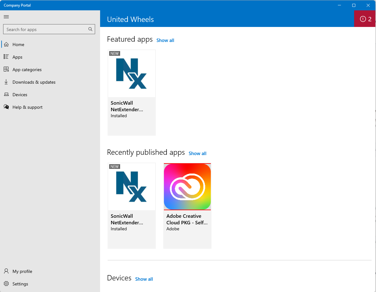The height and width of the screenshot is (292, 376).
Task: Close the Company Portal window
Action: (368, 5)
